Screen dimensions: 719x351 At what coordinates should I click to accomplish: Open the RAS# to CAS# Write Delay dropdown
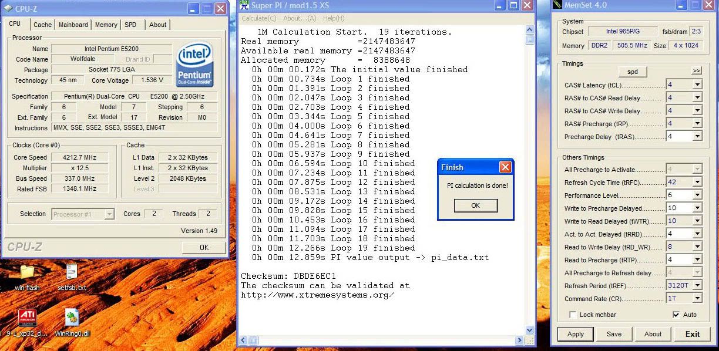coord(697,111)
